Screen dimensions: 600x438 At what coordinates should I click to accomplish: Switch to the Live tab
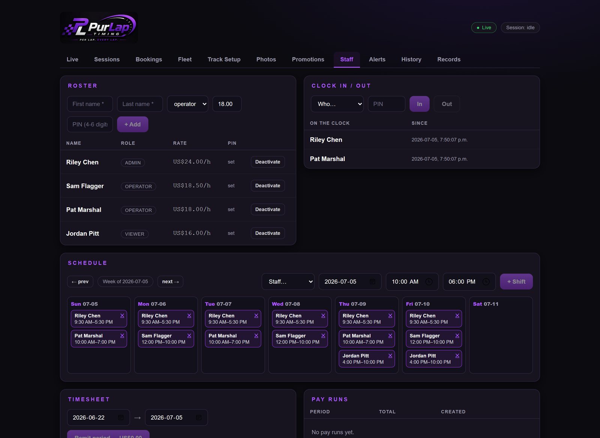(x=72, y=59)
